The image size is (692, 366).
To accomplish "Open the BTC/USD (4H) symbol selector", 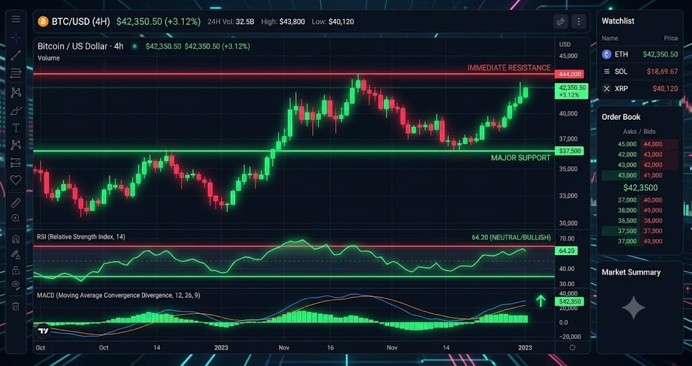I will (81, 21).
